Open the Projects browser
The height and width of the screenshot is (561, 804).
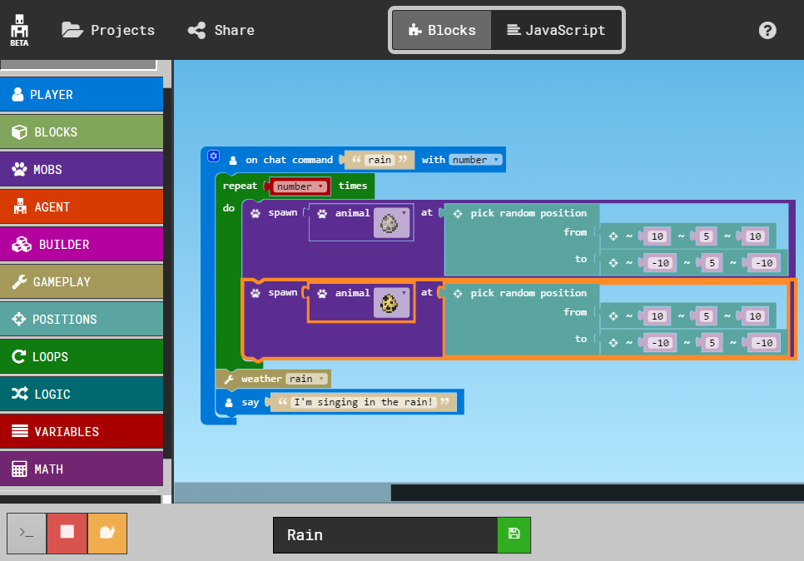107,30
